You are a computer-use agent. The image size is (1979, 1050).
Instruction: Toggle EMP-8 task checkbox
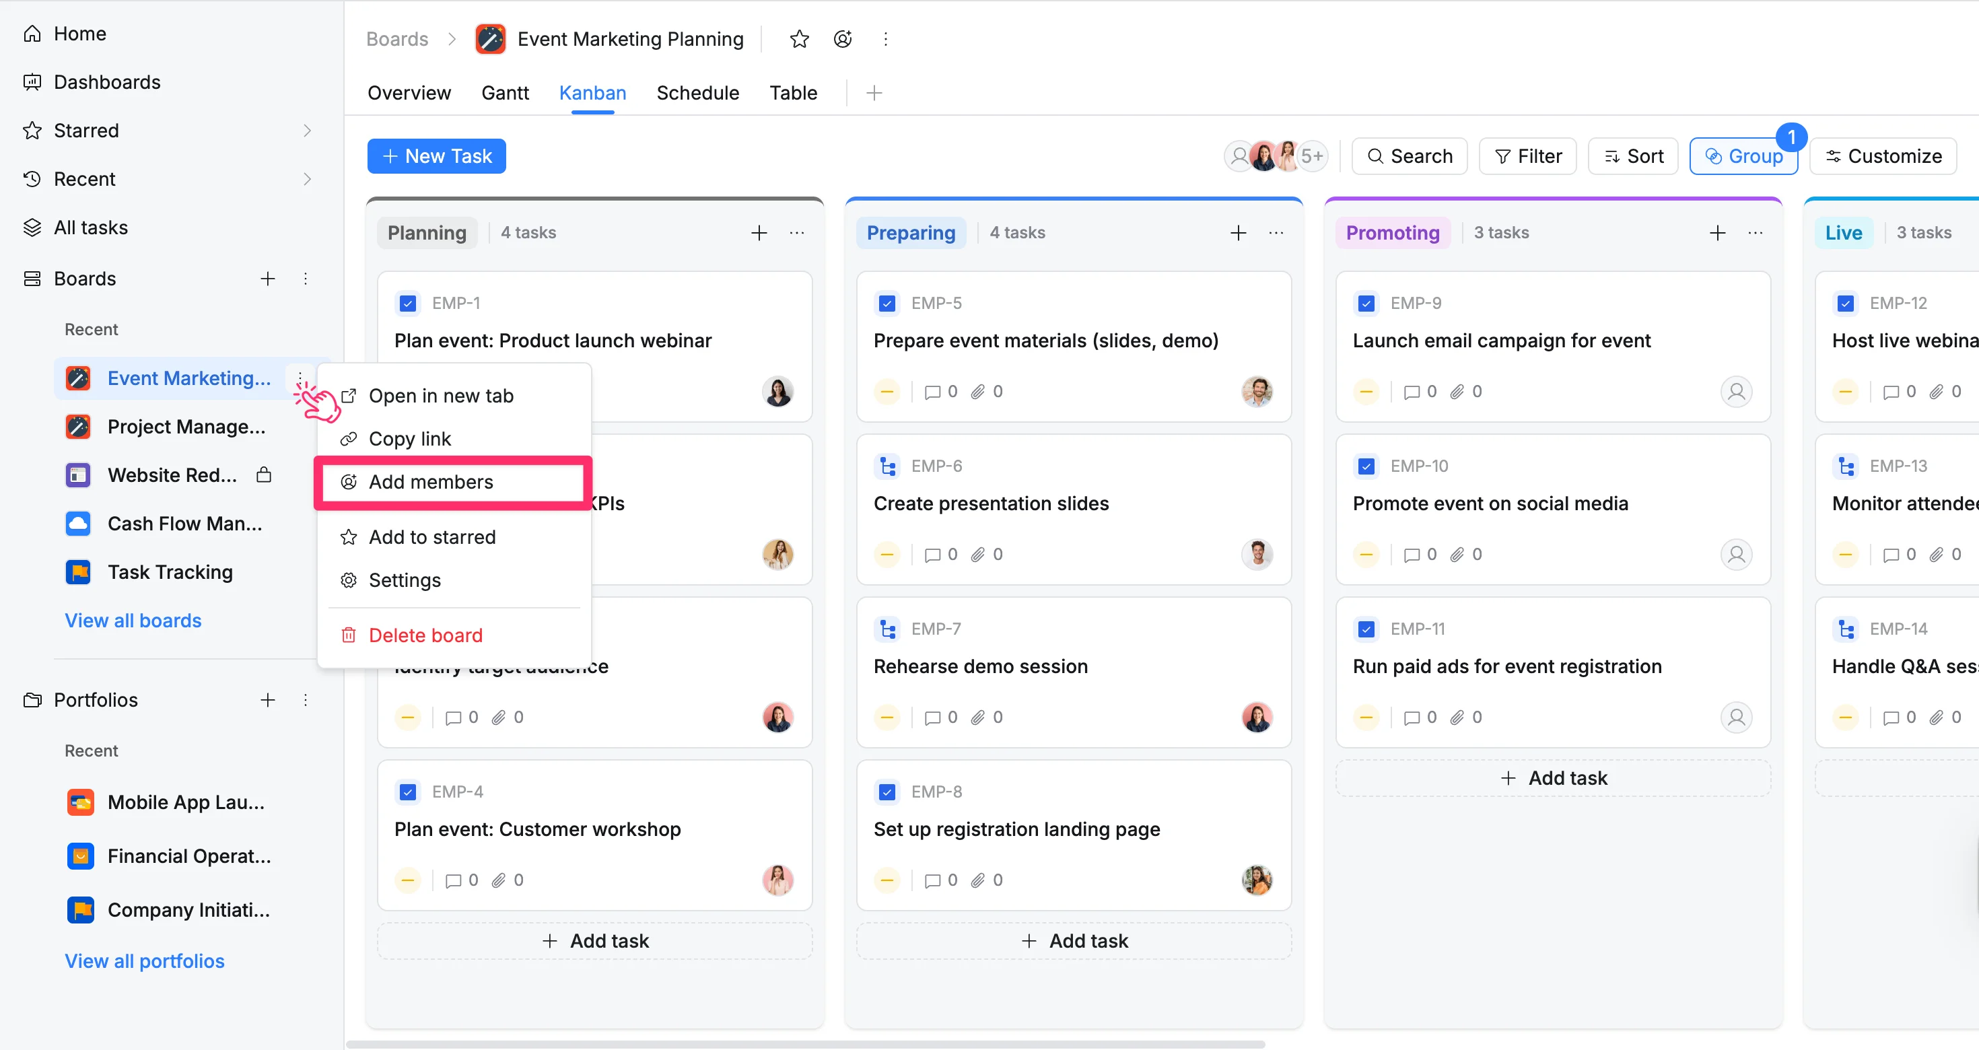pos(887,792)
